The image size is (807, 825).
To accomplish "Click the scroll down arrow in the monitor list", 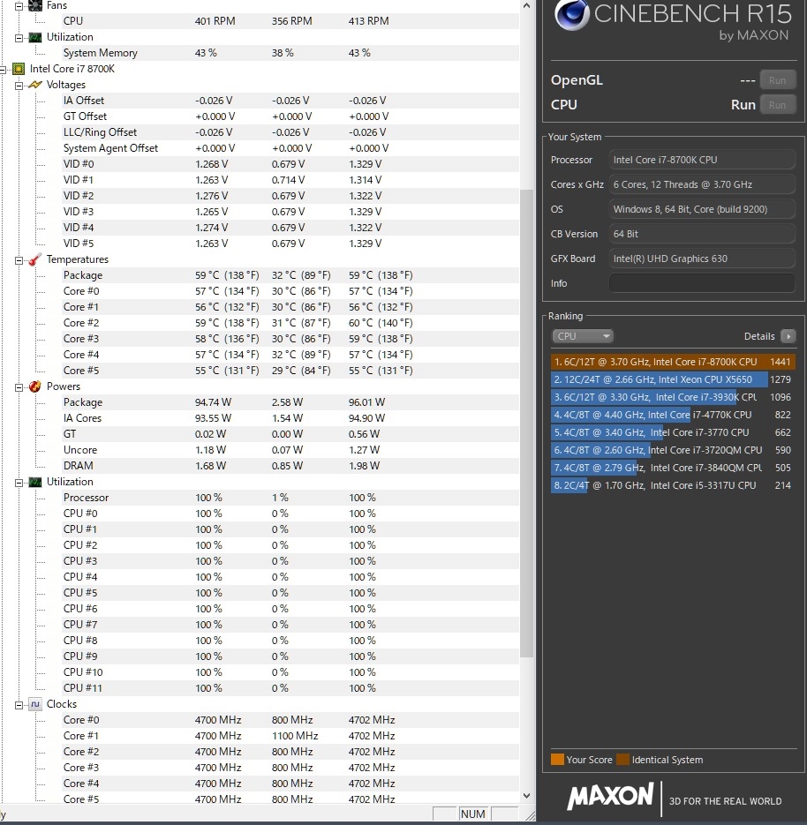I will [x=526, y=796].
